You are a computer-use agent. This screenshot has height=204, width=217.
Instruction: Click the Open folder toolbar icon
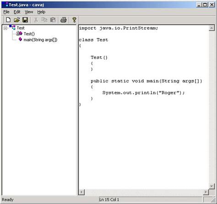[17, 20]
